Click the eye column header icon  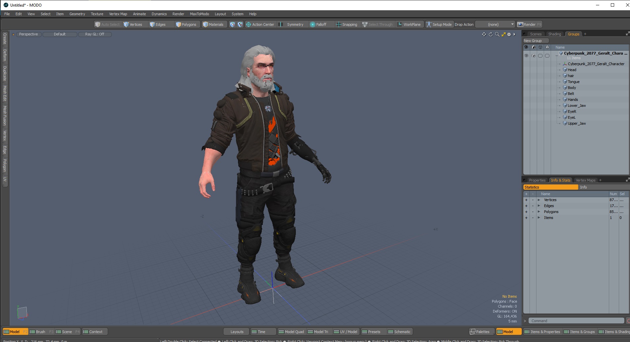click(526, 47)
